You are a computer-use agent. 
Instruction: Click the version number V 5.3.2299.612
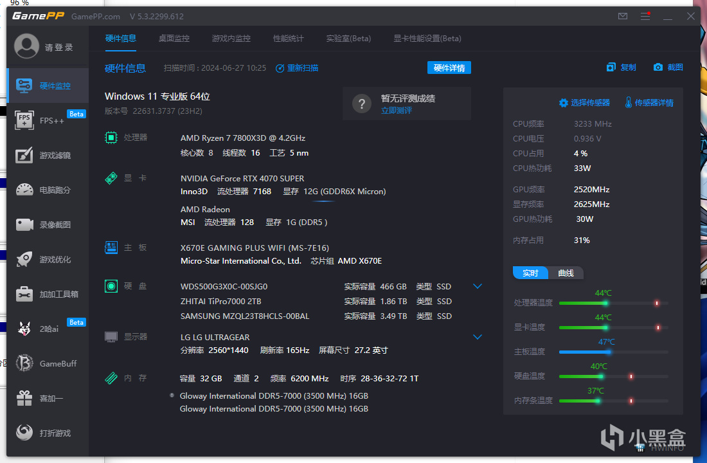(x=156, y=17)
